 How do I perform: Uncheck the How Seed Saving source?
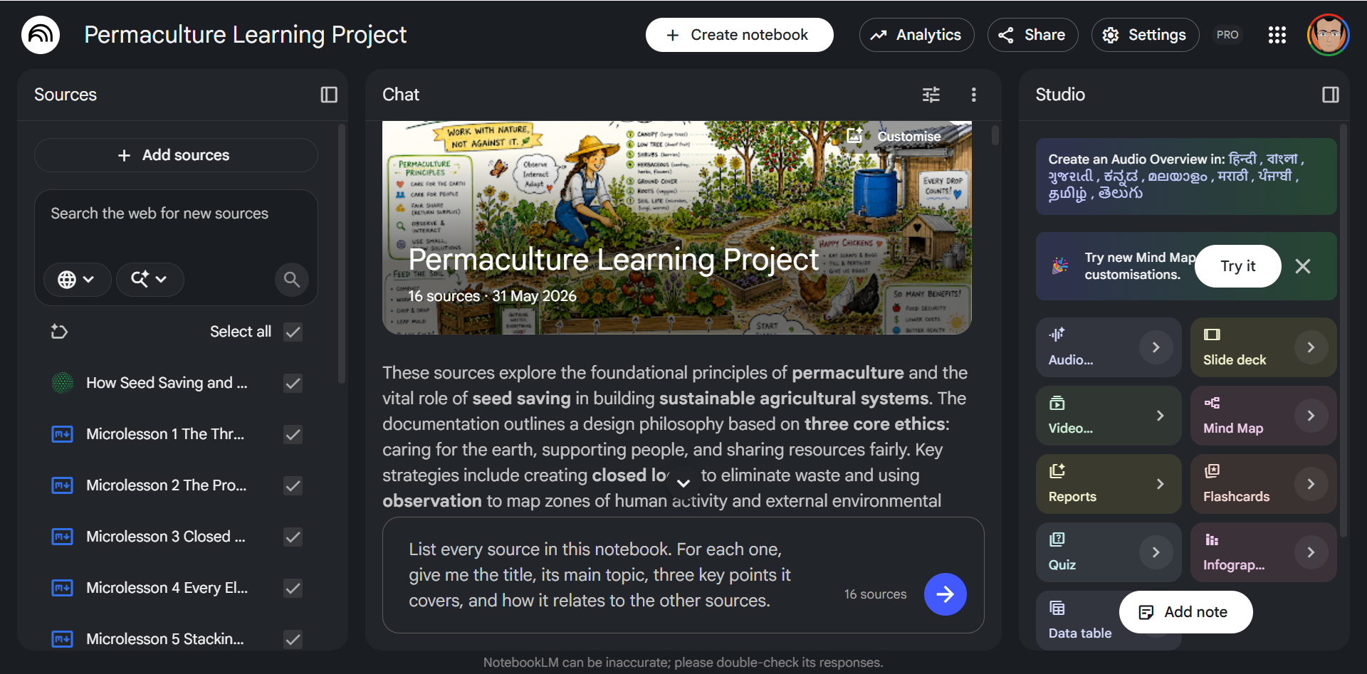pos(293,383)
